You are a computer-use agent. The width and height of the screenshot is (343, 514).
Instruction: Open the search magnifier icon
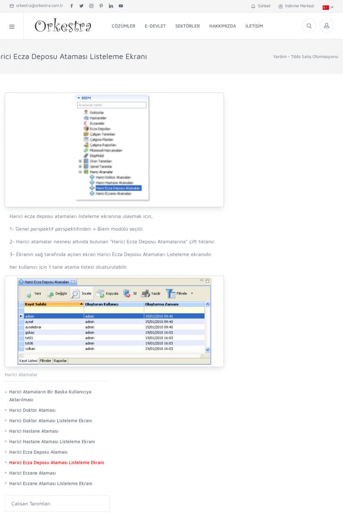(309, 26)
